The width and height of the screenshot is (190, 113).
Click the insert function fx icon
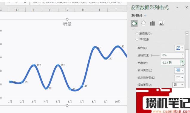click(25, 2)
